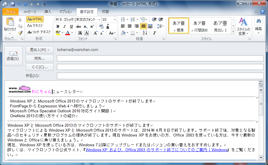Select the 書式設定 tab

click(87, 12)
